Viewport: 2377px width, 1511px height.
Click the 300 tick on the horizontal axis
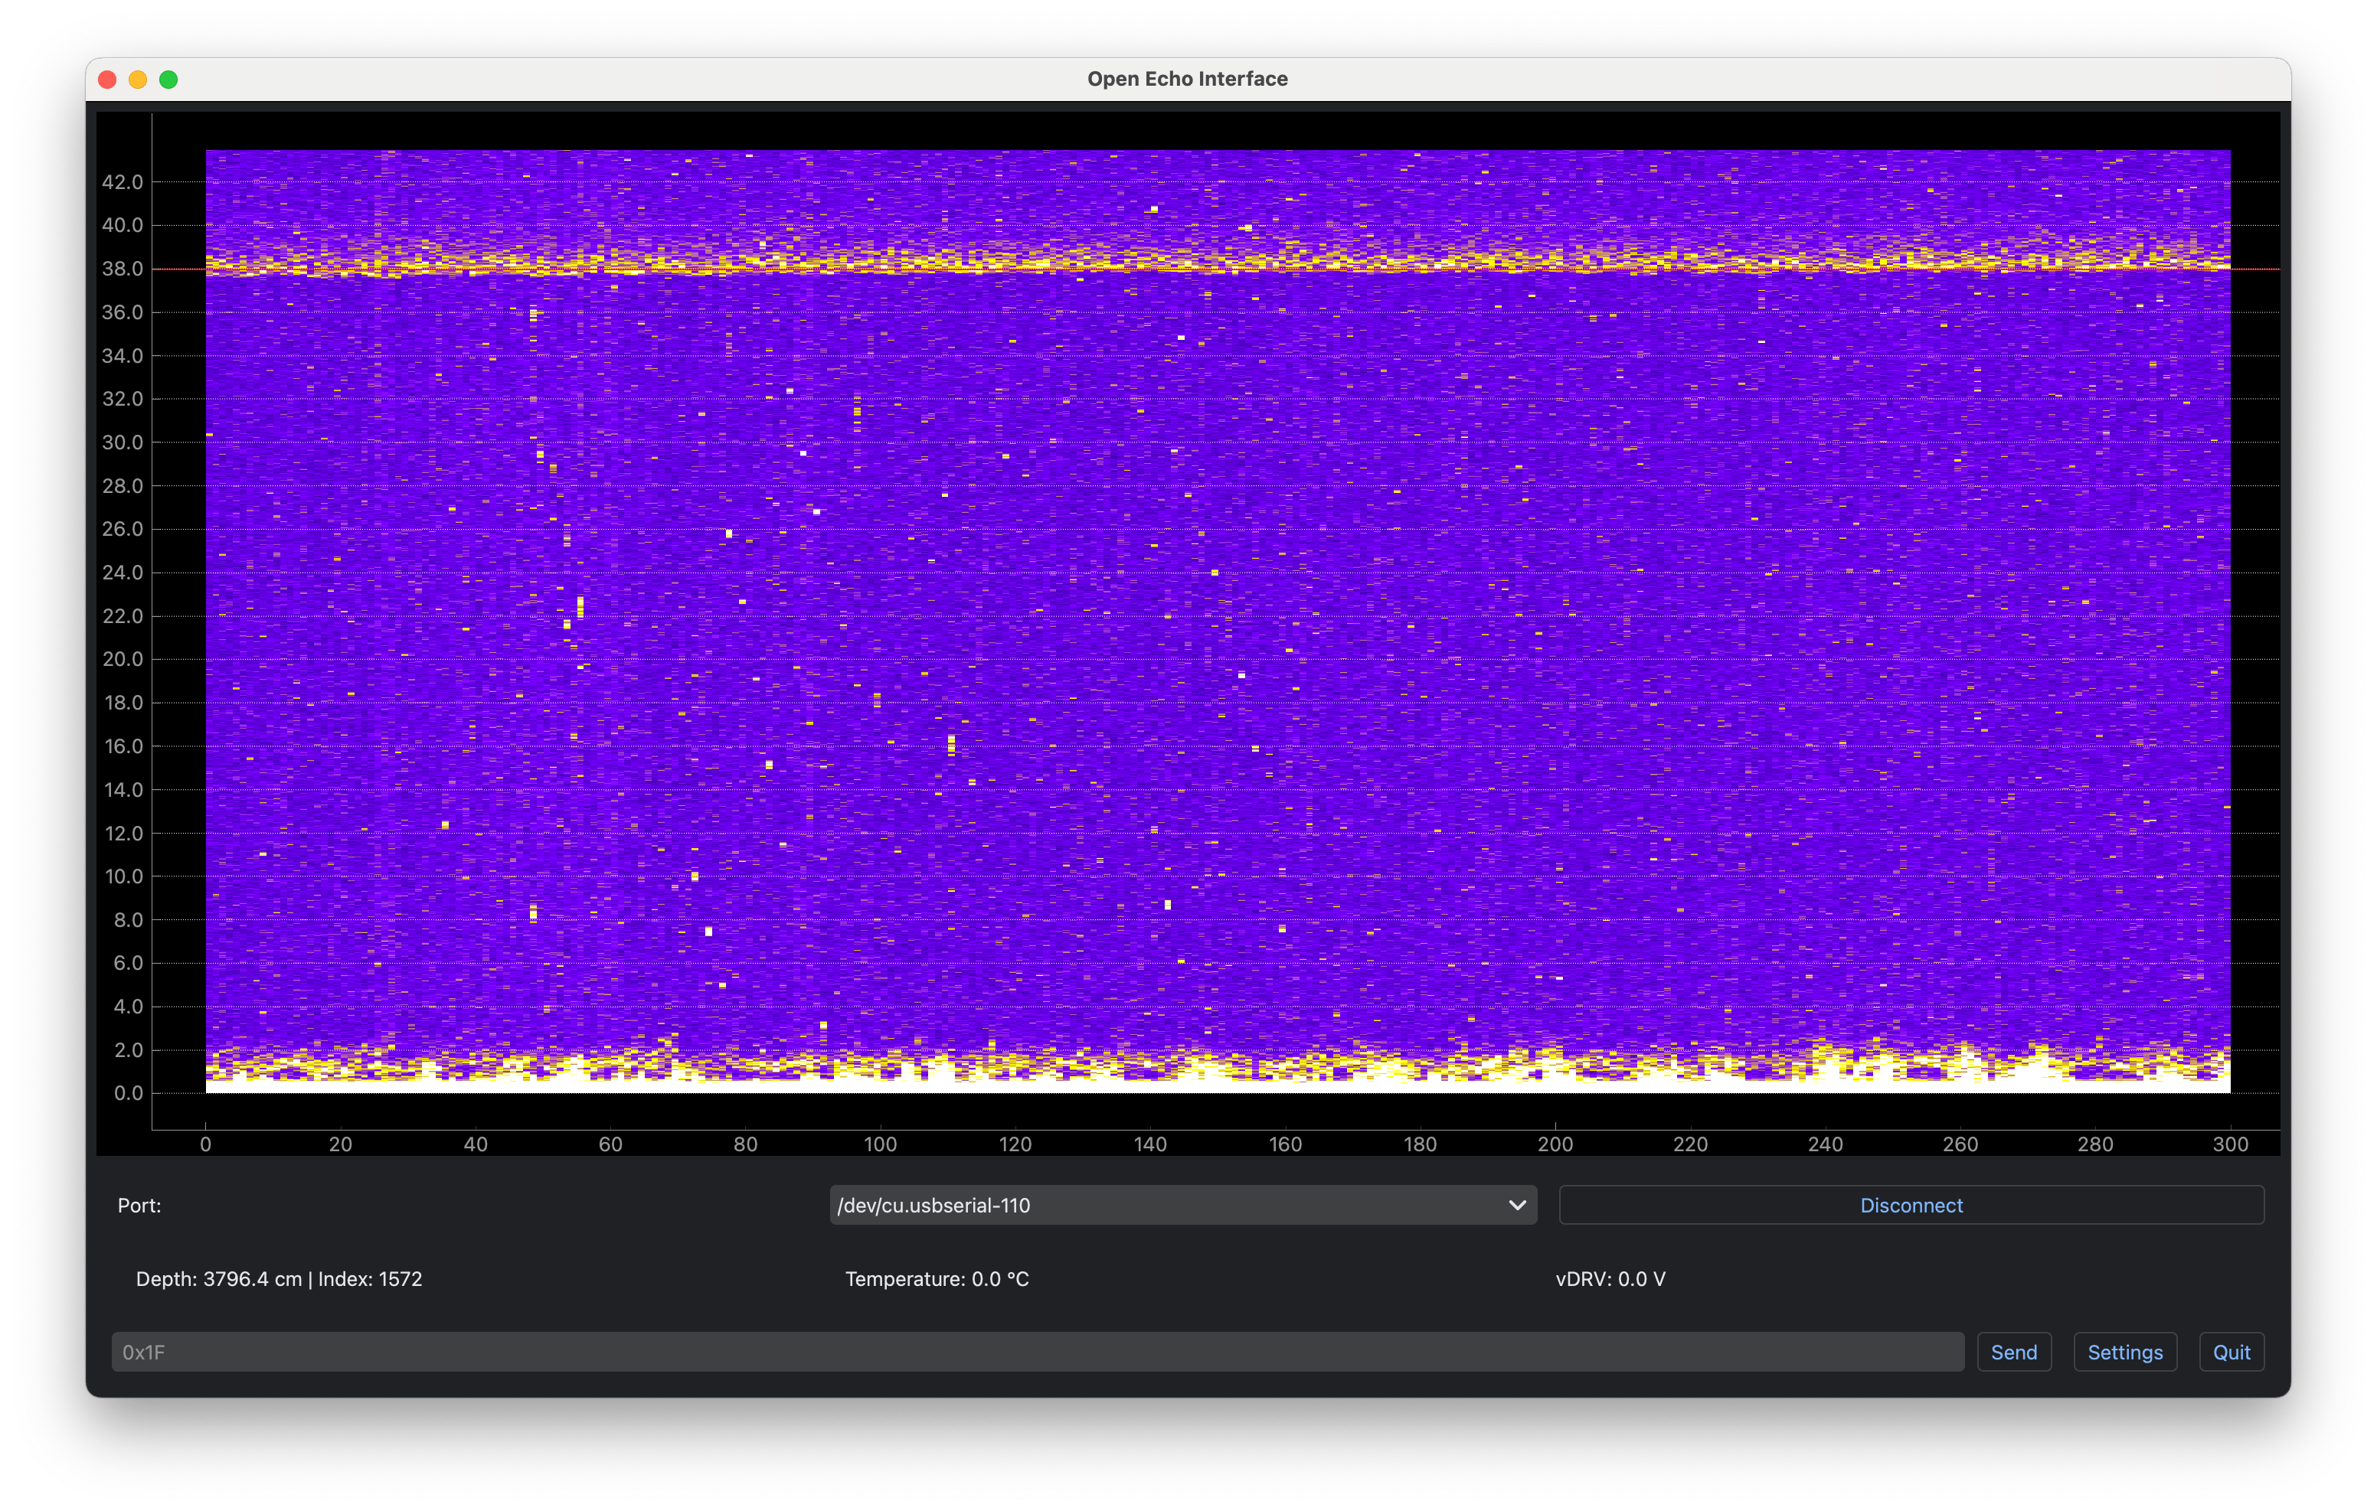2229,1145
